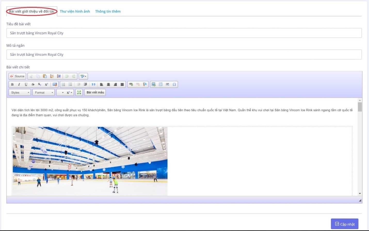Click the Anchor flag icon
Viewport: 369px width, 231px height.
[x=145, y=85]
